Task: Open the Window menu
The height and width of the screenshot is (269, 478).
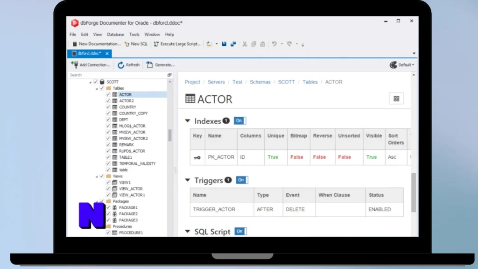Action: (152, 35)
